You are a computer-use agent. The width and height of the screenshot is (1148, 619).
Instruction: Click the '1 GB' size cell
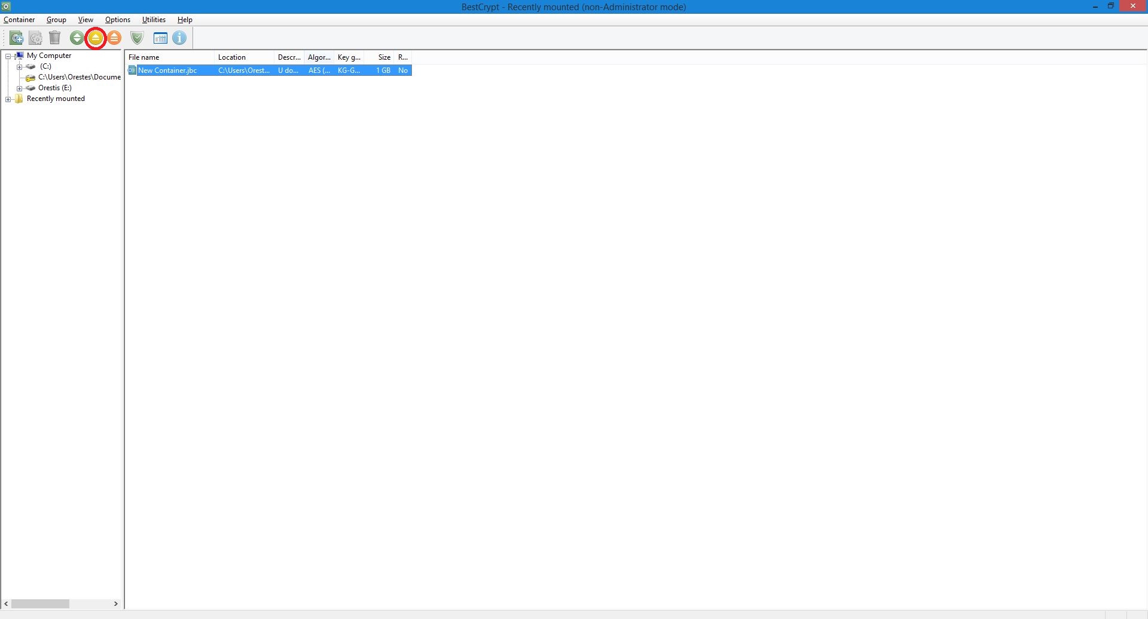pyautogui.click(x=383, y=71)
